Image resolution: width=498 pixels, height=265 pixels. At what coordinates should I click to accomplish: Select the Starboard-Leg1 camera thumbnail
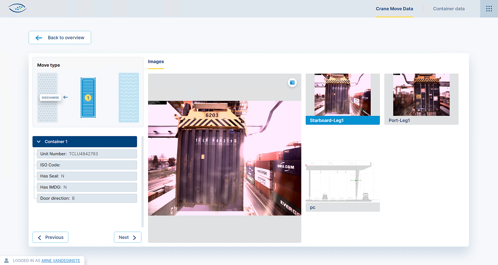342,99
